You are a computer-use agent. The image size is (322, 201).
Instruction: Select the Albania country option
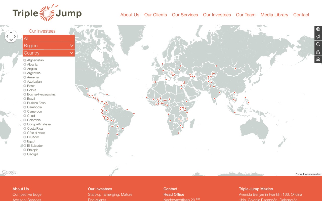[32, 65]
